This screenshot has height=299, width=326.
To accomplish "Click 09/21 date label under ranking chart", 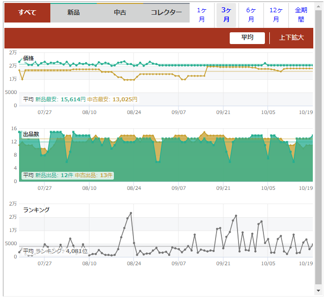I will pyautogui.click(x=223, y=264).
